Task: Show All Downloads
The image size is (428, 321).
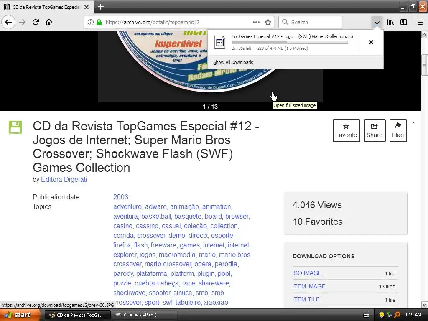Action: click(x=233, y=62)
